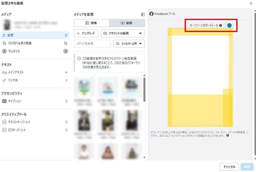Toggle the panel layout icon near メディアを変更
This screenshot has width=256, height=172.
[143, 15]
